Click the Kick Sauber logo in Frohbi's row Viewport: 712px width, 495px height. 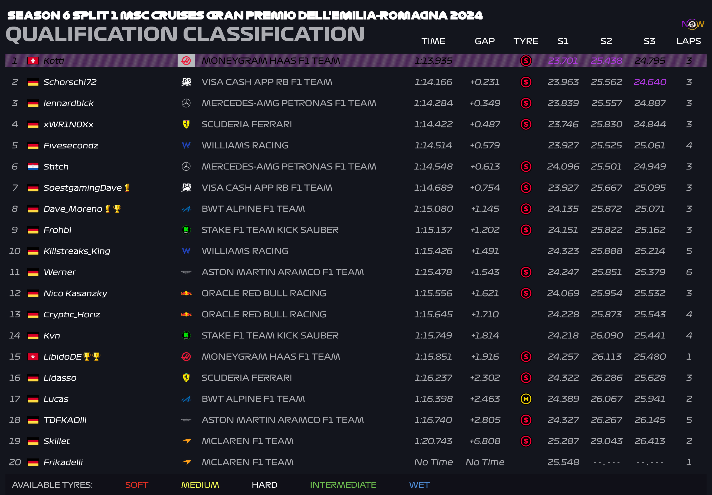pyautogui.click(x=186, y=230)
